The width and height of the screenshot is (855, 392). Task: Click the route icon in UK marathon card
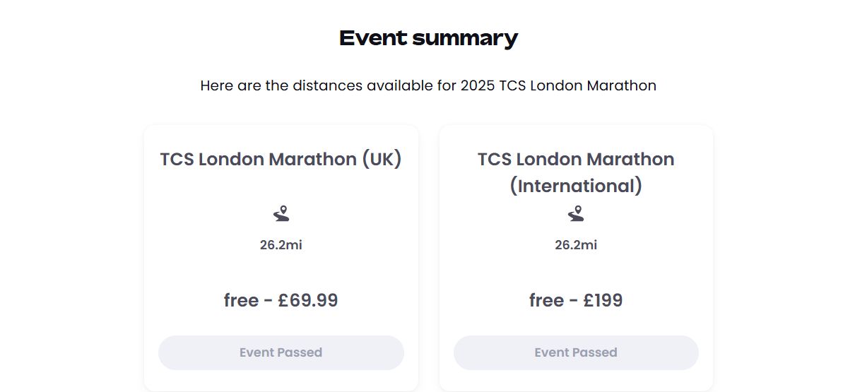281,213
